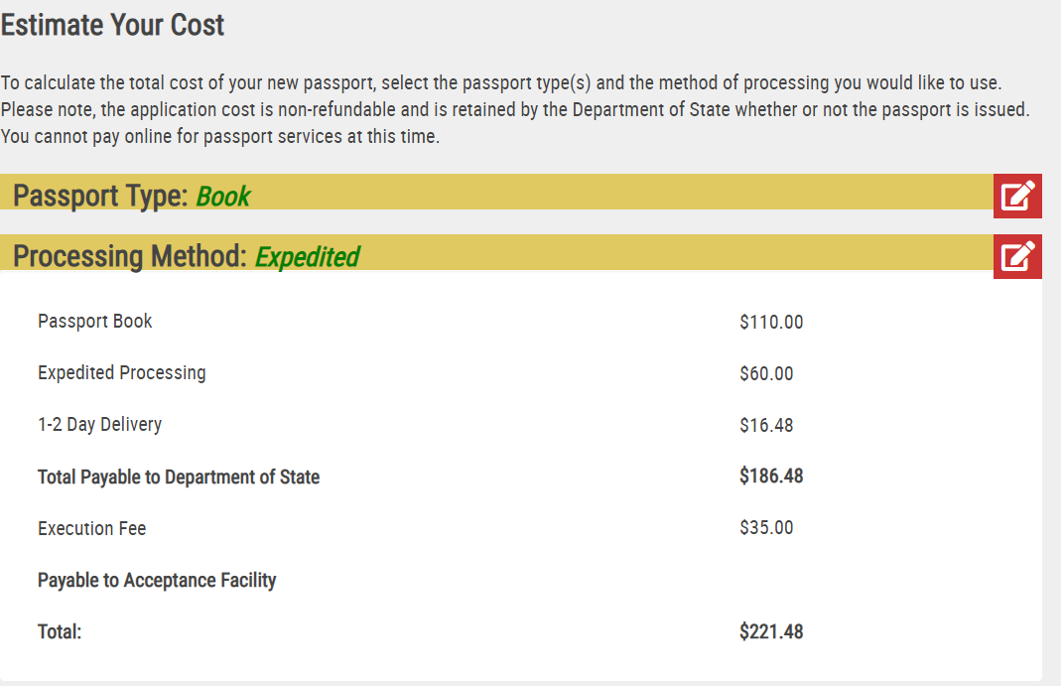Click 'Payable to Acceptance Facility' label

[x=157, y=580]
